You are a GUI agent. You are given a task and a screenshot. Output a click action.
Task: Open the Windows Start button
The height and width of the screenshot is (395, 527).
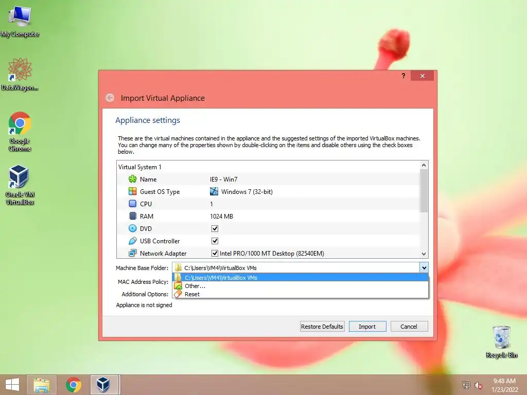[x=12, y=385]
